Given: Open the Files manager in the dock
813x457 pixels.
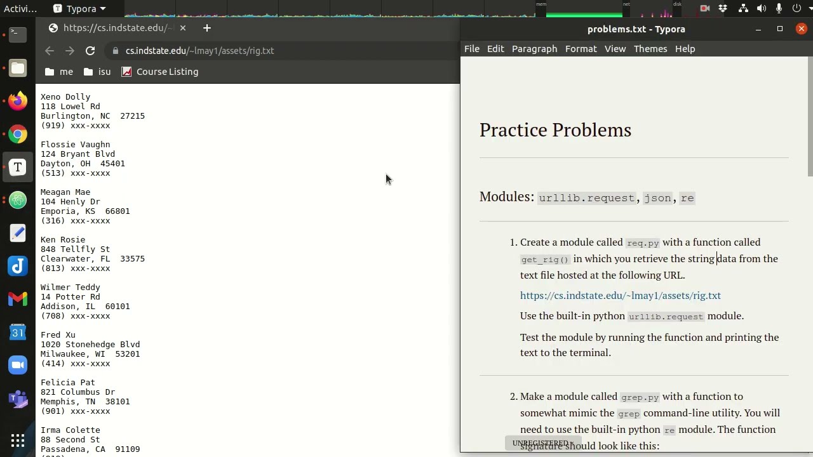Looking at the screenshot, I should 18,68.
